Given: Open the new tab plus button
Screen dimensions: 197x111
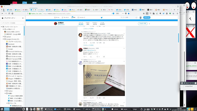Looking at the screenshot, I should tap(175, 10).
